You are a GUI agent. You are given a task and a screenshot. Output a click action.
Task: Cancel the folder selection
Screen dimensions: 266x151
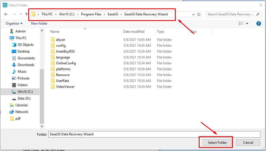tap(248, 143)
